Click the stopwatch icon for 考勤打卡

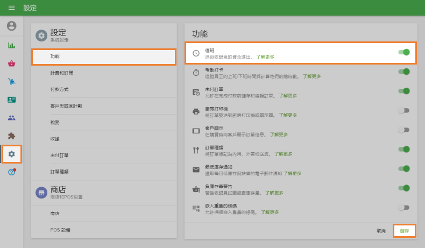point(196,73)
